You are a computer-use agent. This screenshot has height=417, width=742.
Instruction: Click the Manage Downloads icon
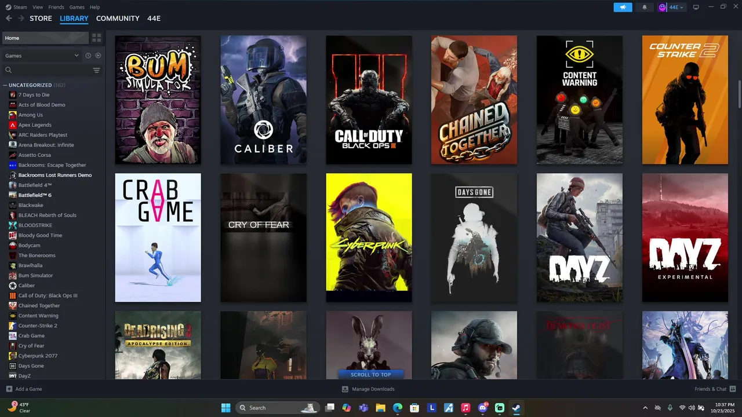(345, 389)
